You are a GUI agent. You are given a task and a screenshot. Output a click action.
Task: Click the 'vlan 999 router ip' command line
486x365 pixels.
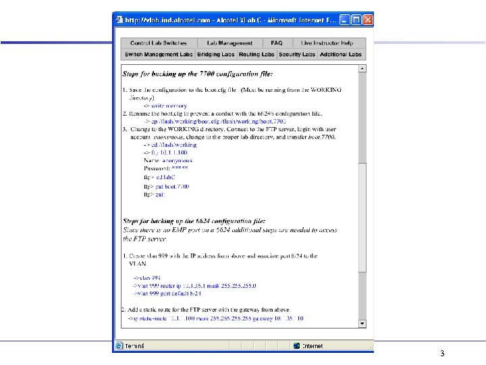pyautogui.click(x=194, y=285)
